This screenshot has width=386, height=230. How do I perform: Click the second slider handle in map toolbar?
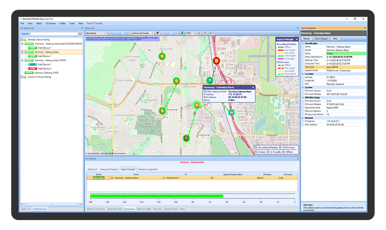[x=171, y=33]
